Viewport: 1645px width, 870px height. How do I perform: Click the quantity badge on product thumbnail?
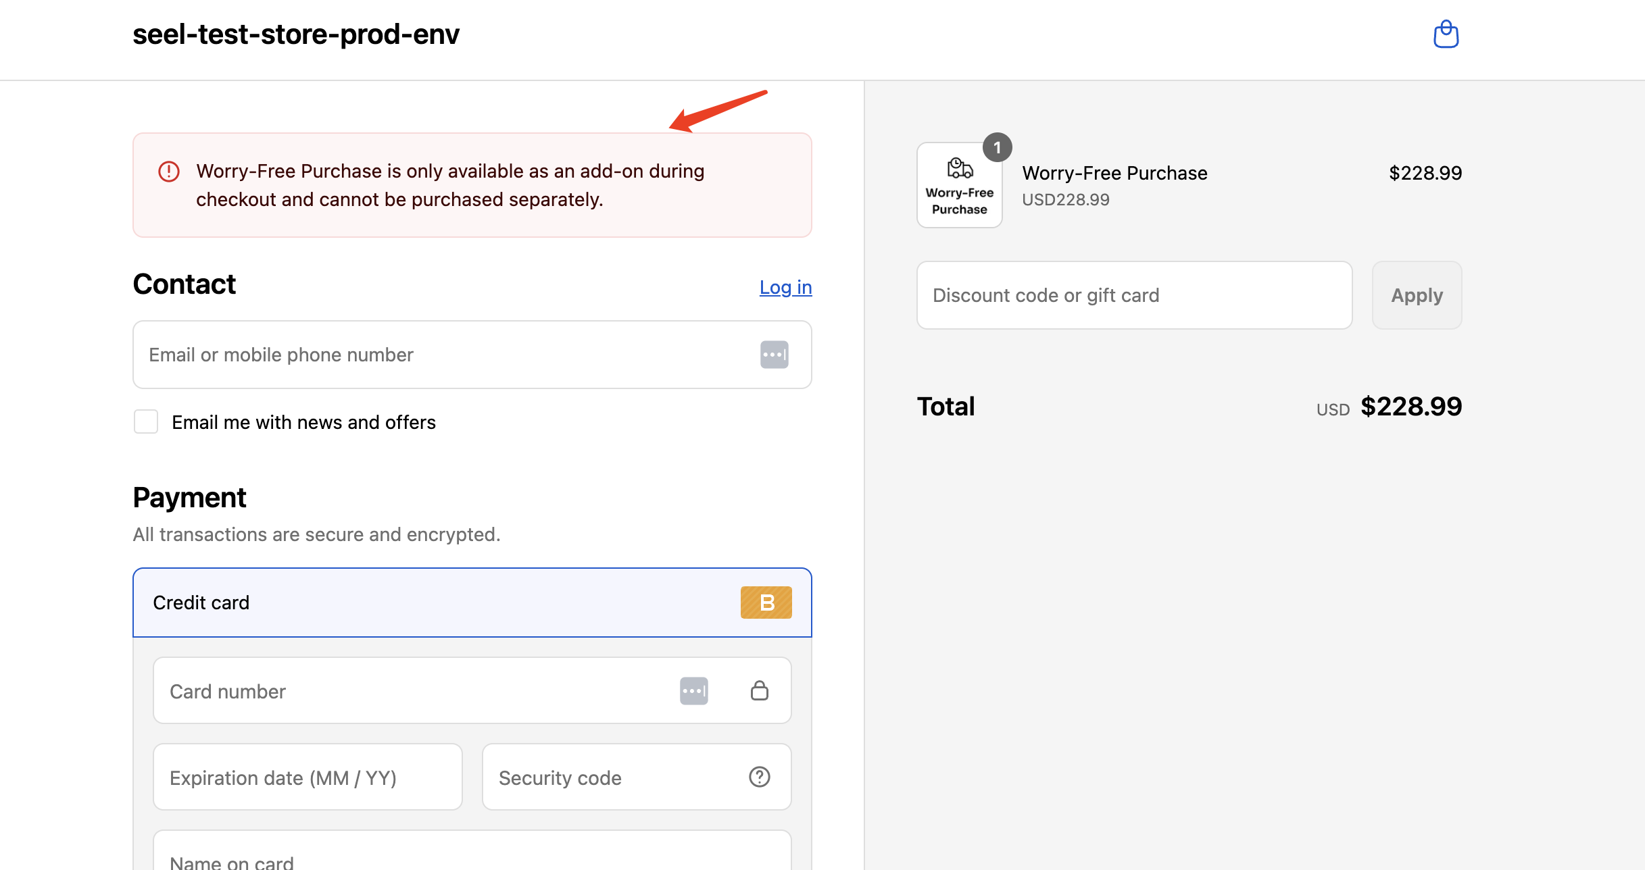(x=997, y=147)
